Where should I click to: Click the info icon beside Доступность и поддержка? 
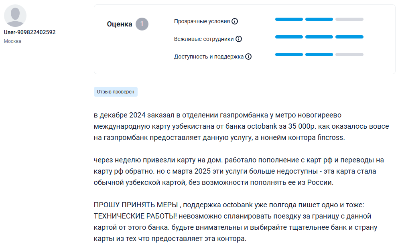248,57
